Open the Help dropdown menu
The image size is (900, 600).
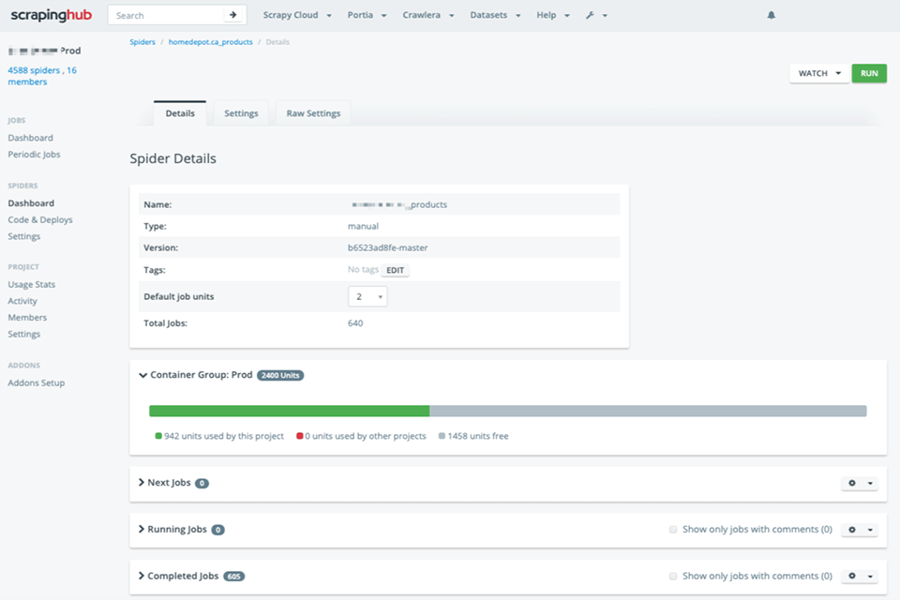tap(553, 15)
